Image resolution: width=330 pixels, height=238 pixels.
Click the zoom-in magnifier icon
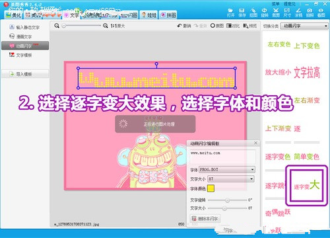[x=106, y=26]
